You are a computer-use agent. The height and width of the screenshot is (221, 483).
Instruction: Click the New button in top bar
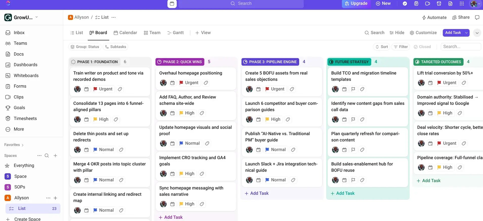383,4
